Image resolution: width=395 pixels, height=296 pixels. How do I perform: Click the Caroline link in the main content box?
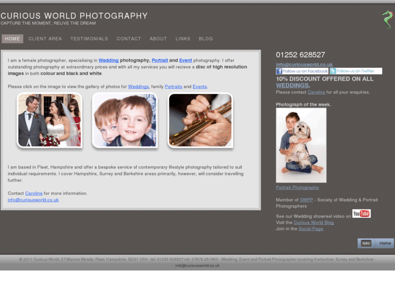point(34,193)
